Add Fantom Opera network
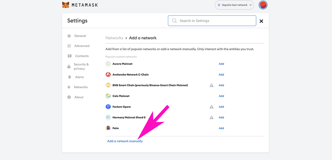Image resolution: width=332 pixels, height=160 pixels. tap(221, 107)
